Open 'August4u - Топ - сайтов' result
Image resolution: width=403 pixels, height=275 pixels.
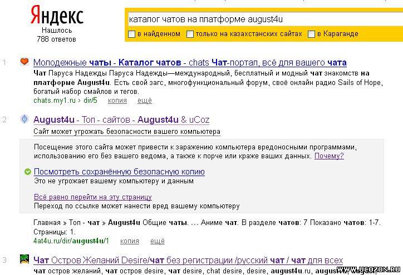tap(121, 119)
